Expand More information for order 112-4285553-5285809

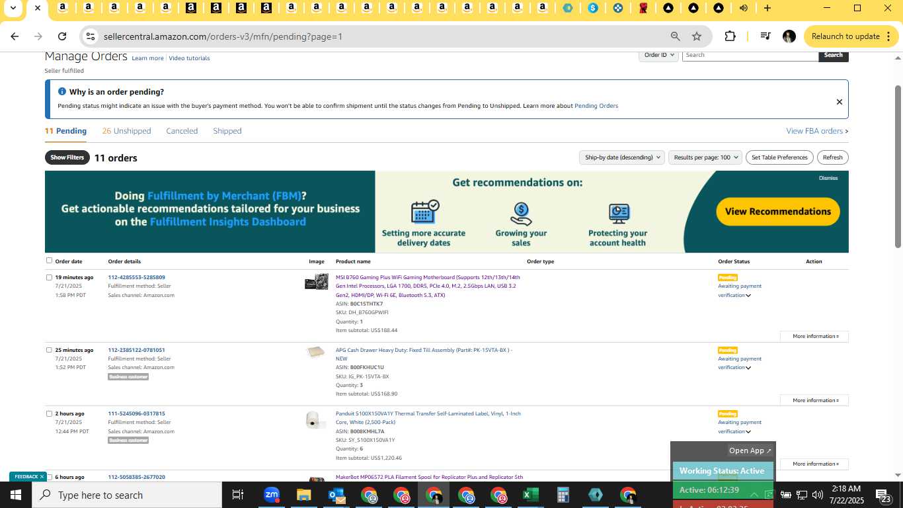(814, 336)
